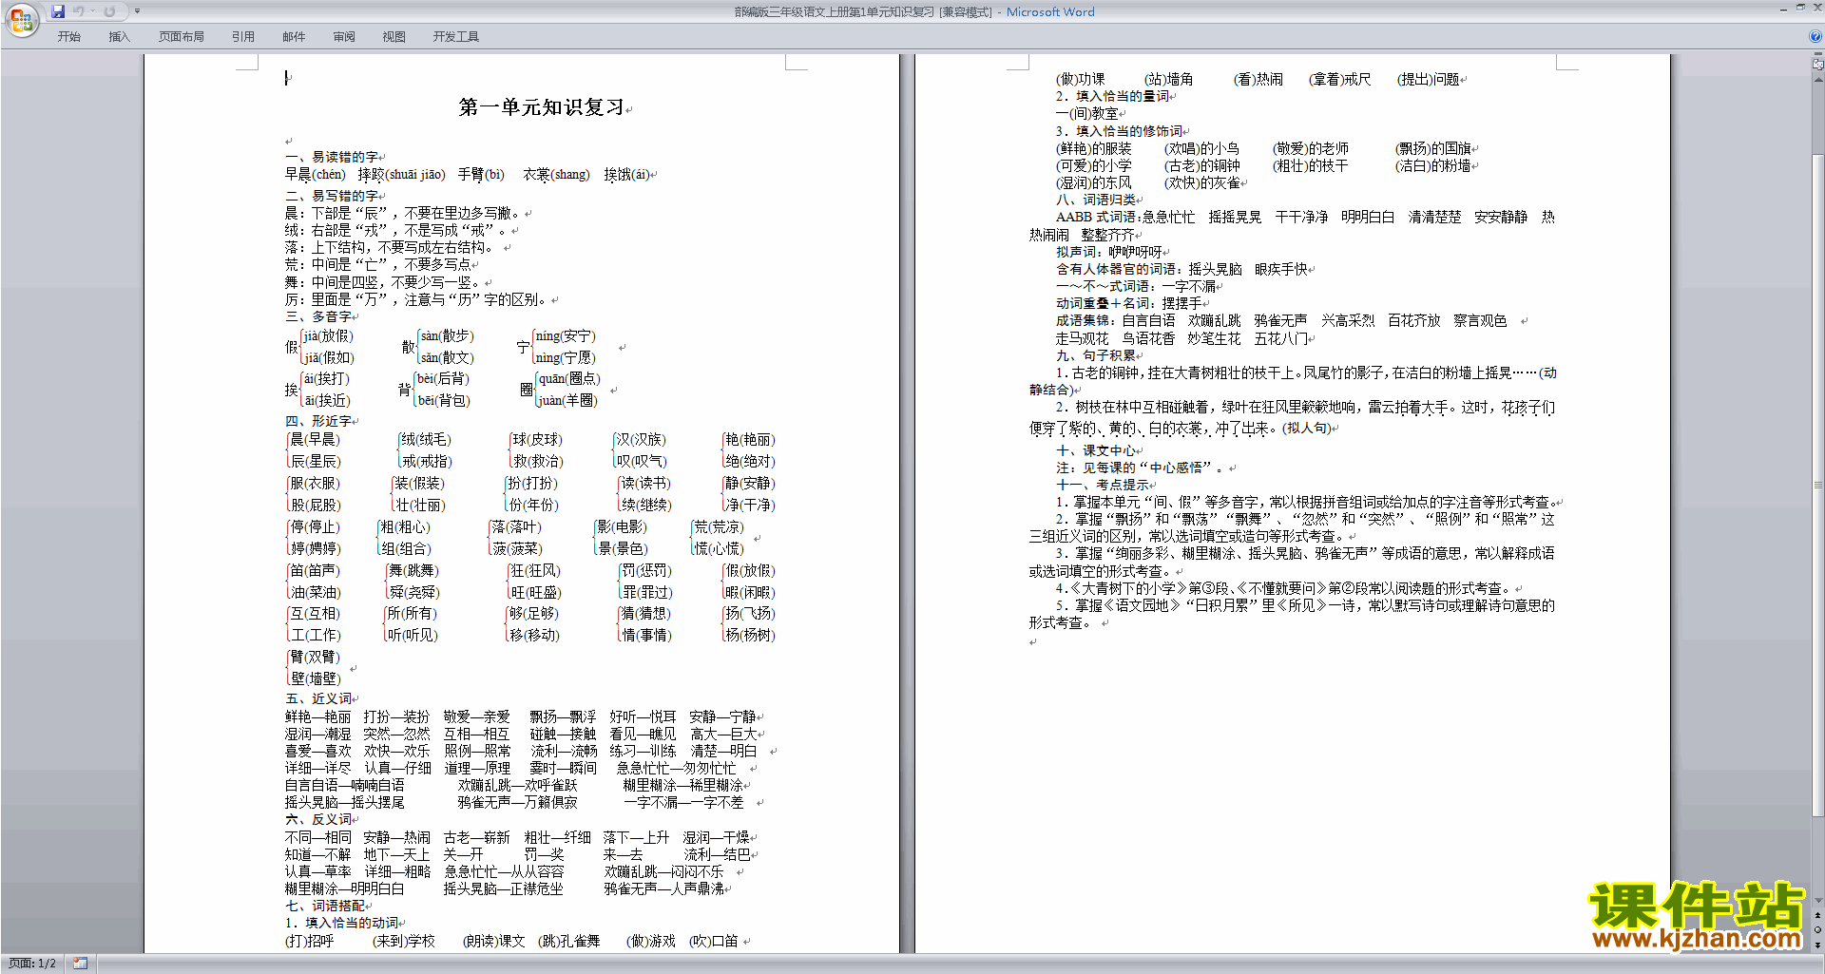Click the line 荒: 中间是"亡"
This screenshot has width=1825, height=974.
pos(377,265)
